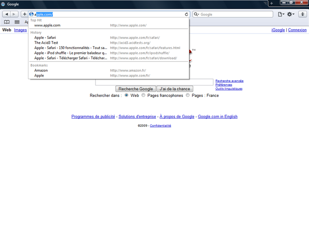Open a new tab plus button

[271, 3]
